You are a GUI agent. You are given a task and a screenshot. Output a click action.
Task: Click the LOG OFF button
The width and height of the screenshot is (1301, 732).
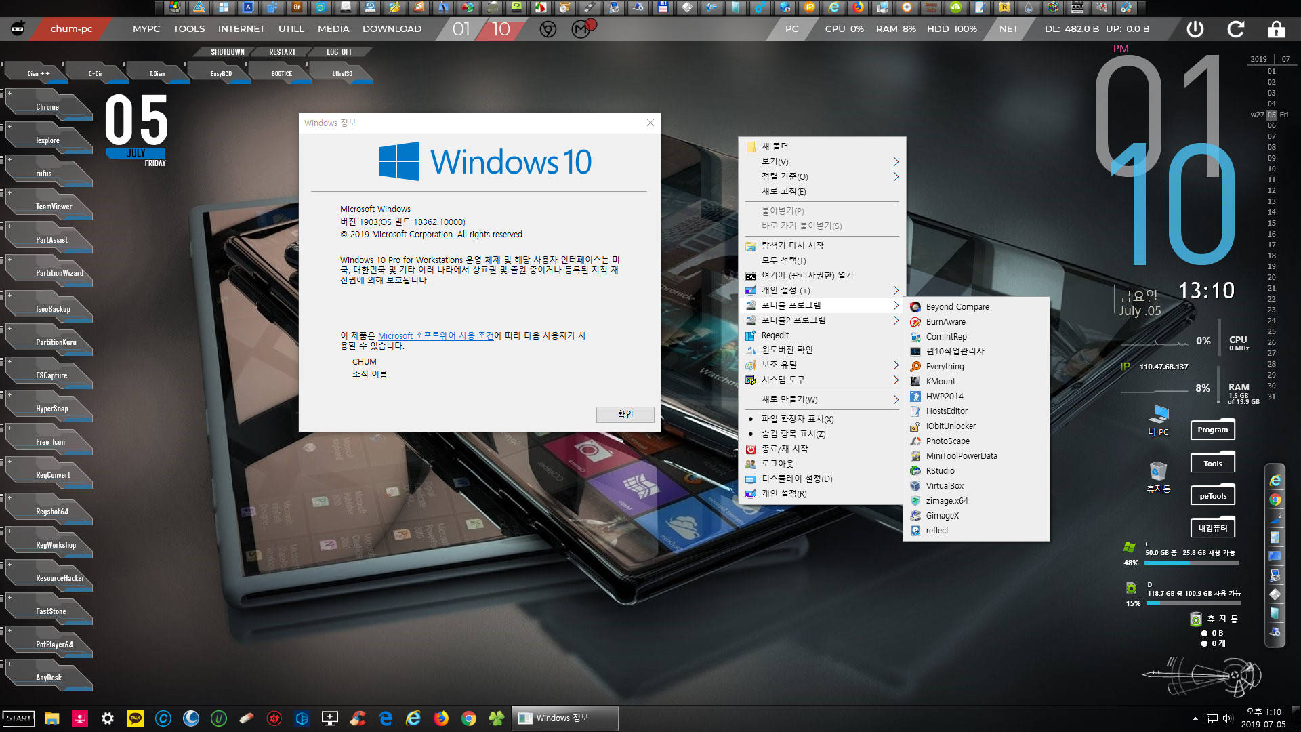click(x=339, y=52)
